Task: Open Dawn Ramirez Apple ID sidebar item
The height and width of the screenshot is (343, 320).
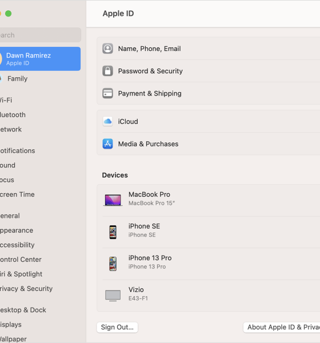Action: [40, 59]
